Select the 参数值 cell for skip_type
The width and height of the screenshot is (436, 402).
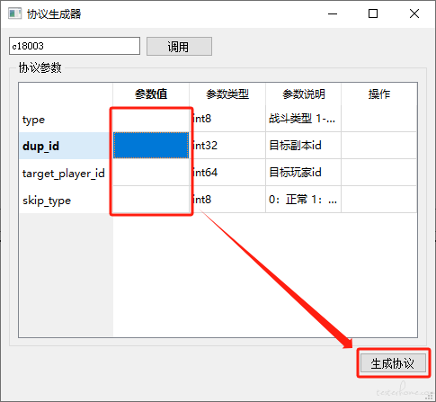pos(151,200)
